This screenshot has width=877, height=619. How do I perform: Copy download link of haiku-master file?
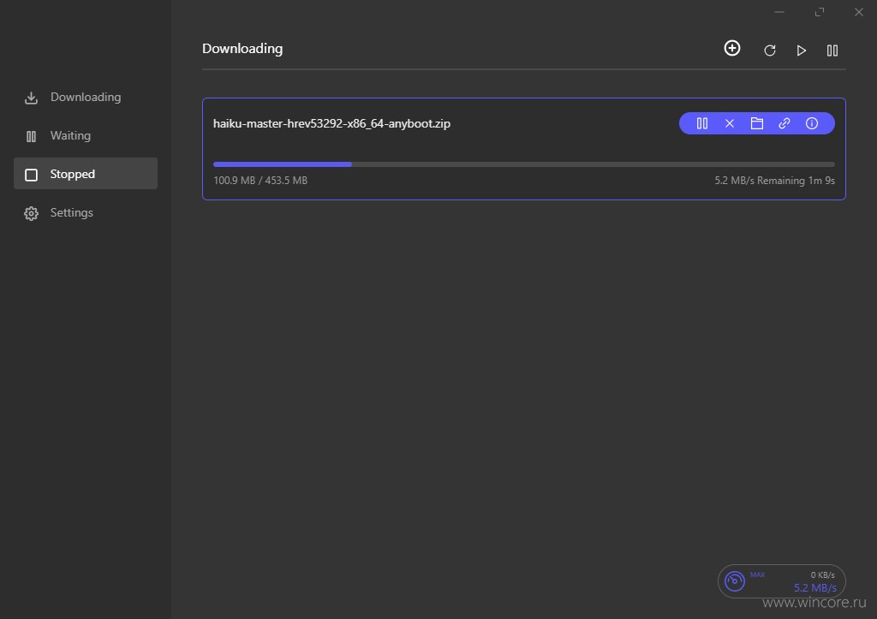coord(785,123)
